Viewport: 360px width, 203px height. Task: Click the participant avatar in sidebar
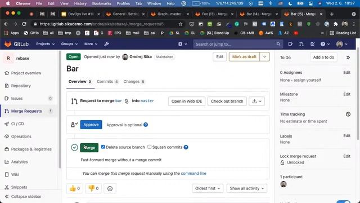point(283,184)
